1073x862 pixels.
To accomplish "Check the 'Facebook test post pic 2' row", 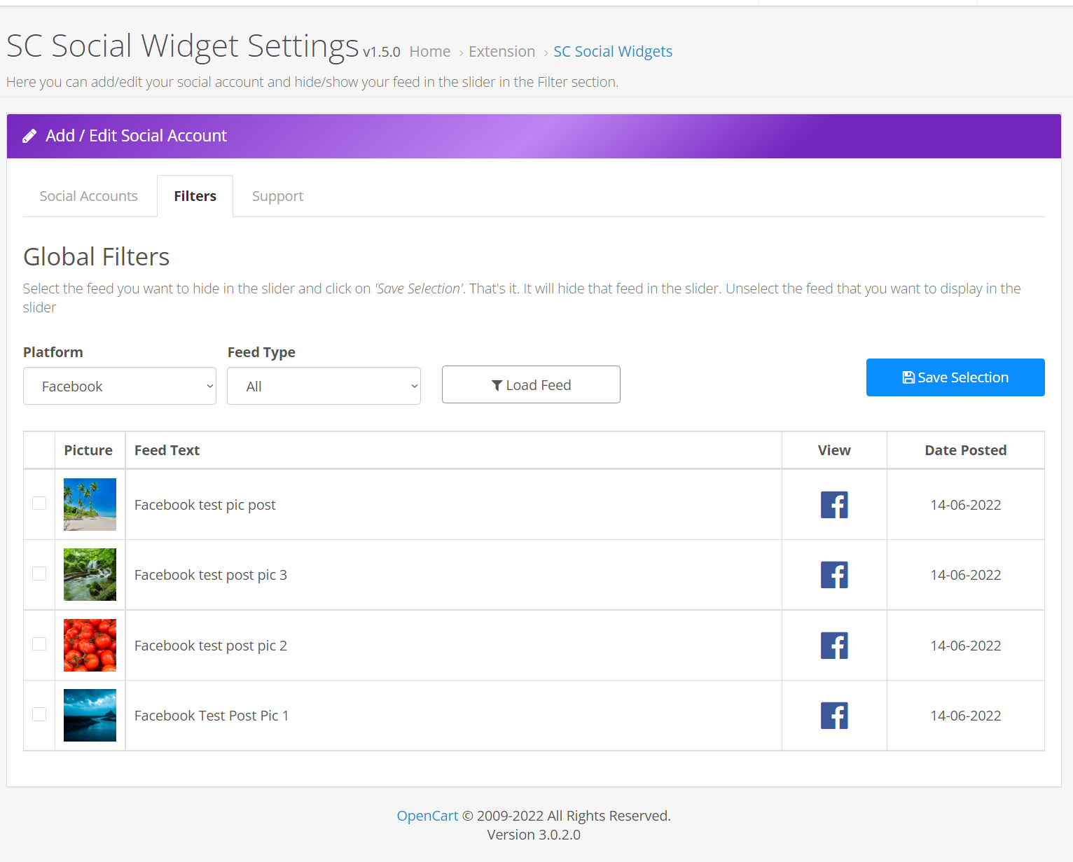I will coord(39,644).
